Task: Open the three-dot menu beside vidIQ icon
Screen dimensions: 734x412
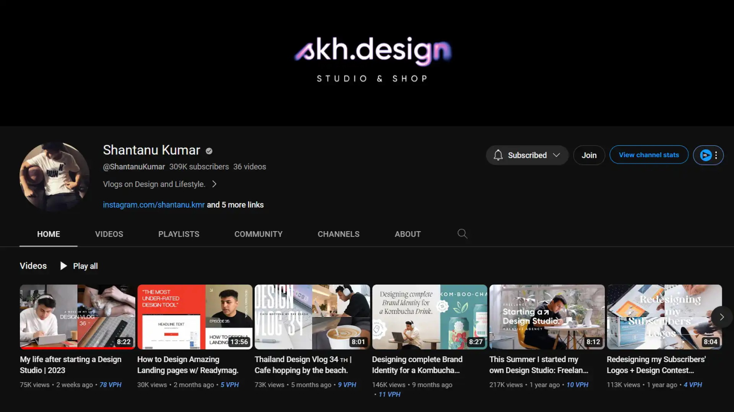Action: [x=716, y=155]
